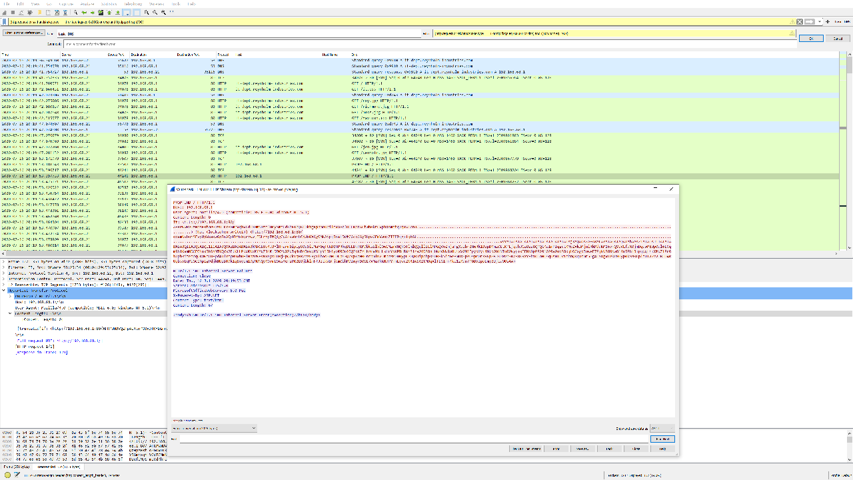Click the Zoom in toolbar icon

tap(147, 12)
